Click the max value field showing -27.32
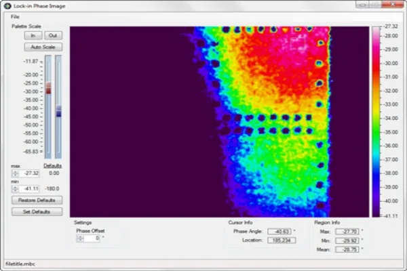This screenshot has width=407, height=271. 29,173
